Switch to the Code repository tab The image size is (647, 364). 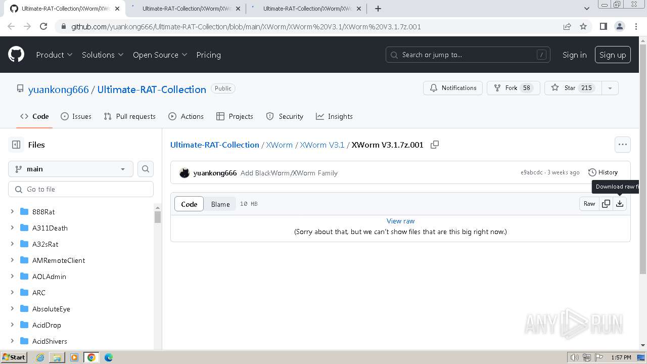[x=34, y=116]
